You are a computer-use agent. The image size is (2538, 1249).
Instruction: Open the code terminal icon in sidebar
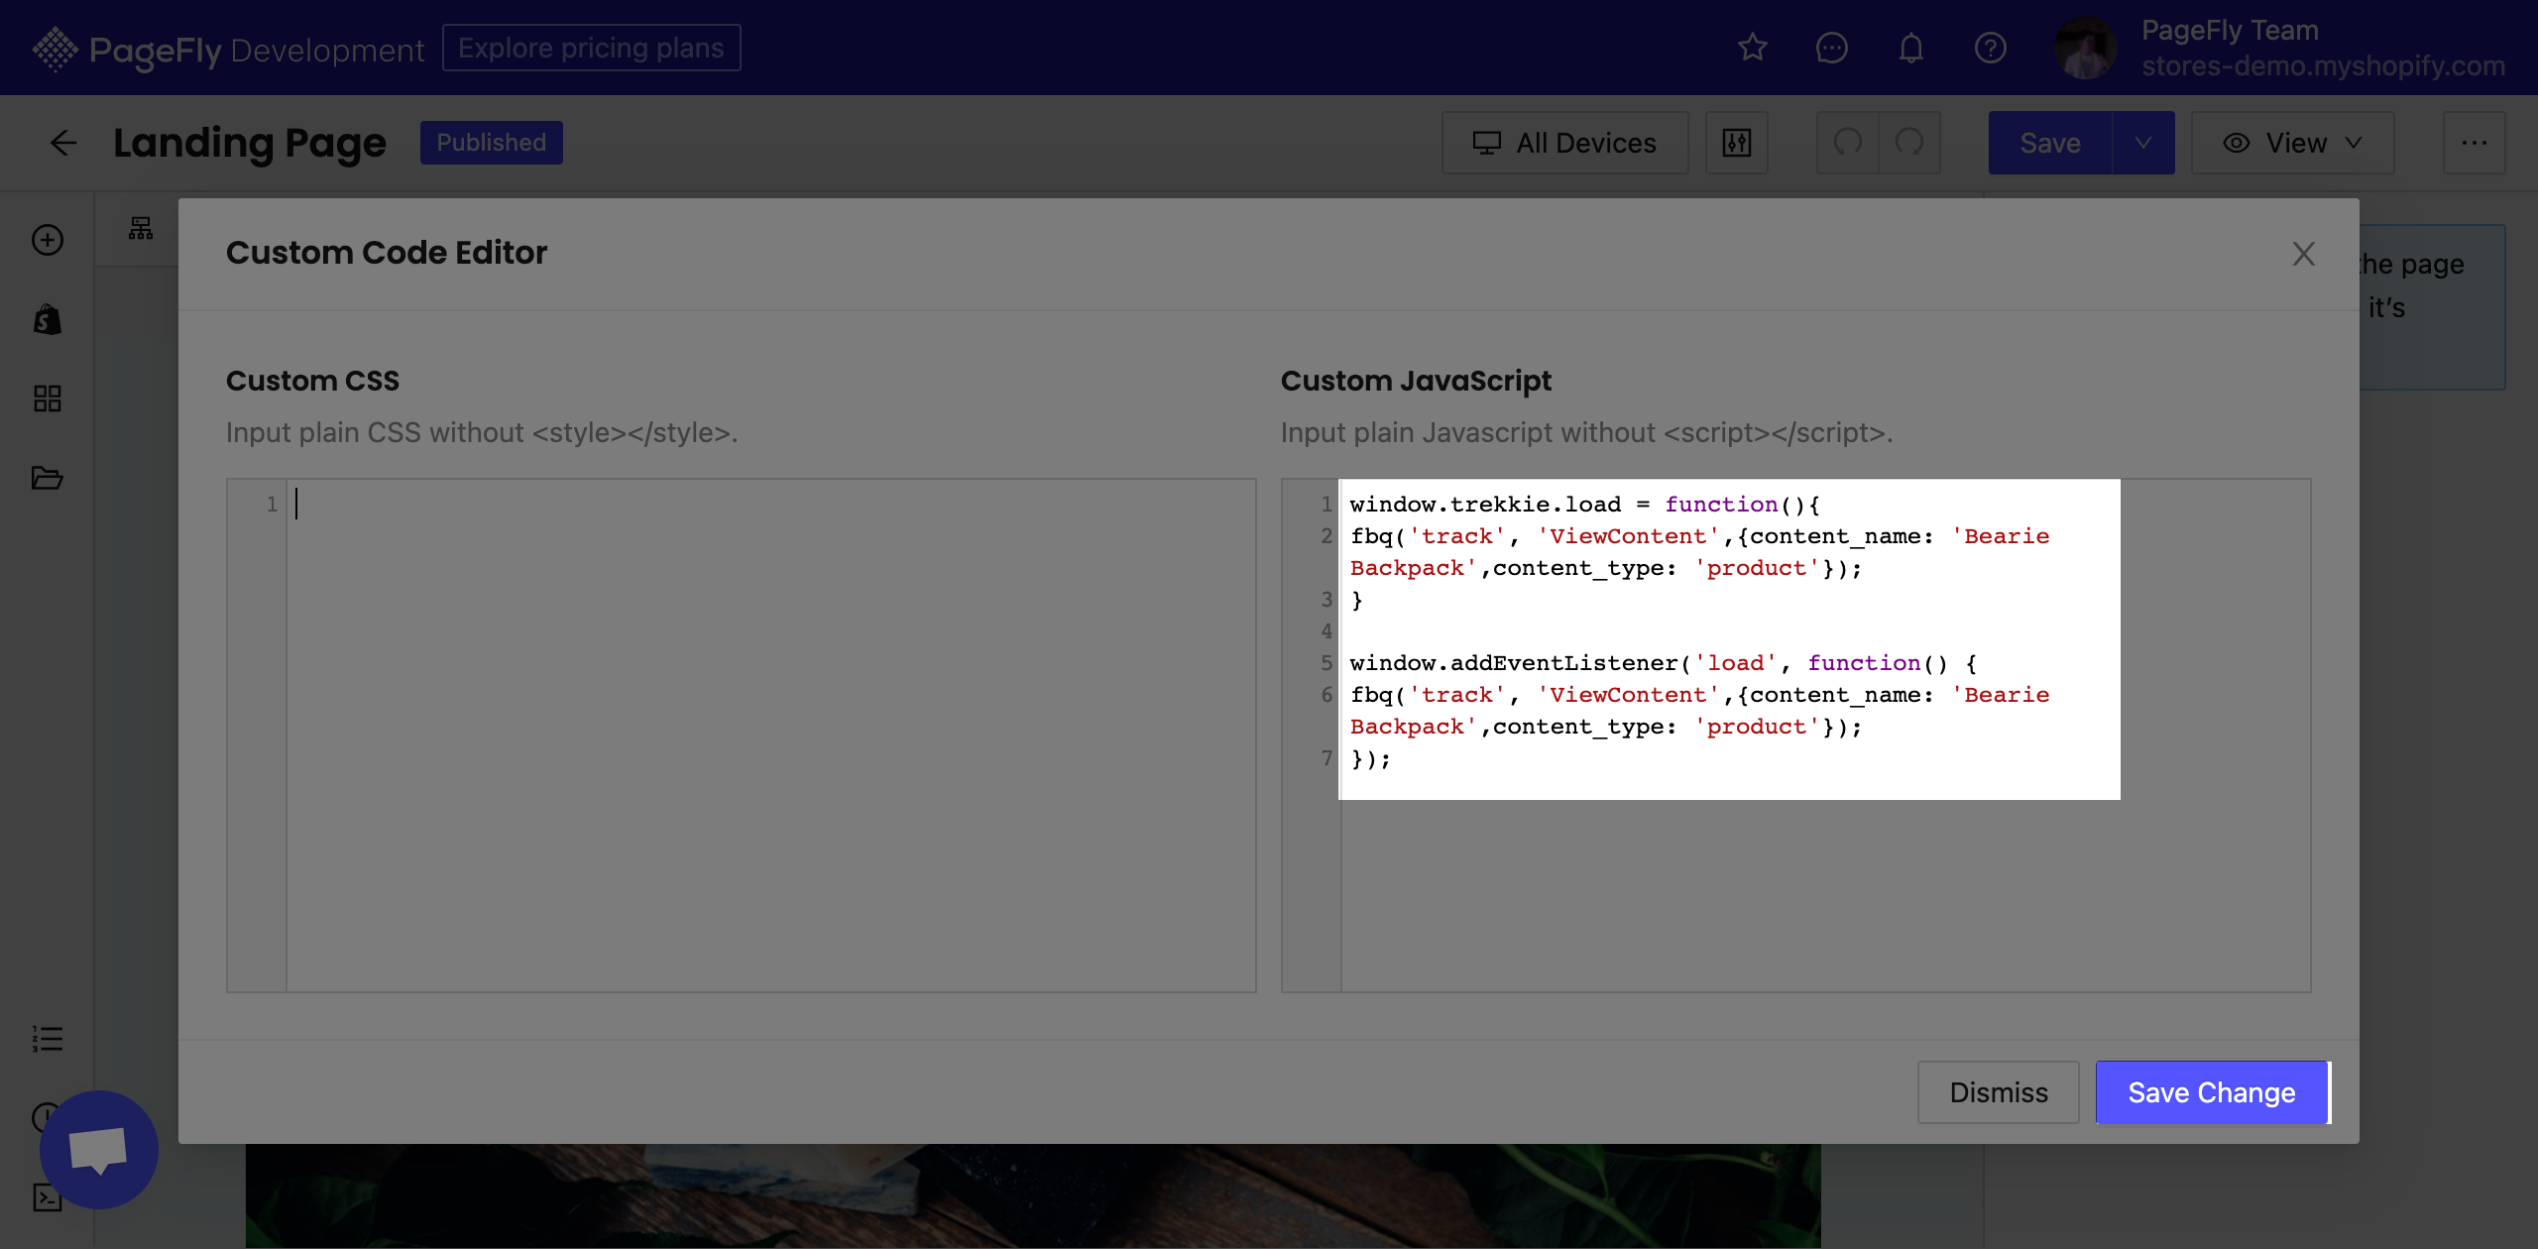(46, 1197)
